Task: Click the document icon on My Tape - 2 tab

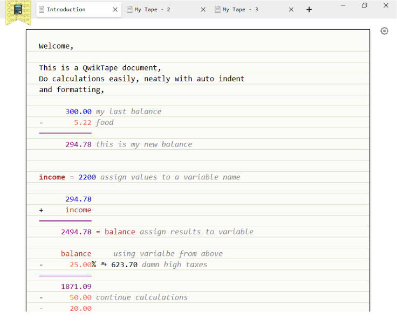Action: 129,10
